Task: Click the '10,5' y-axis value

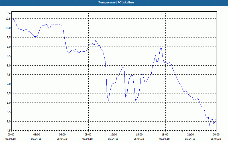Action: pyautogui.click(x=8, y=19)
